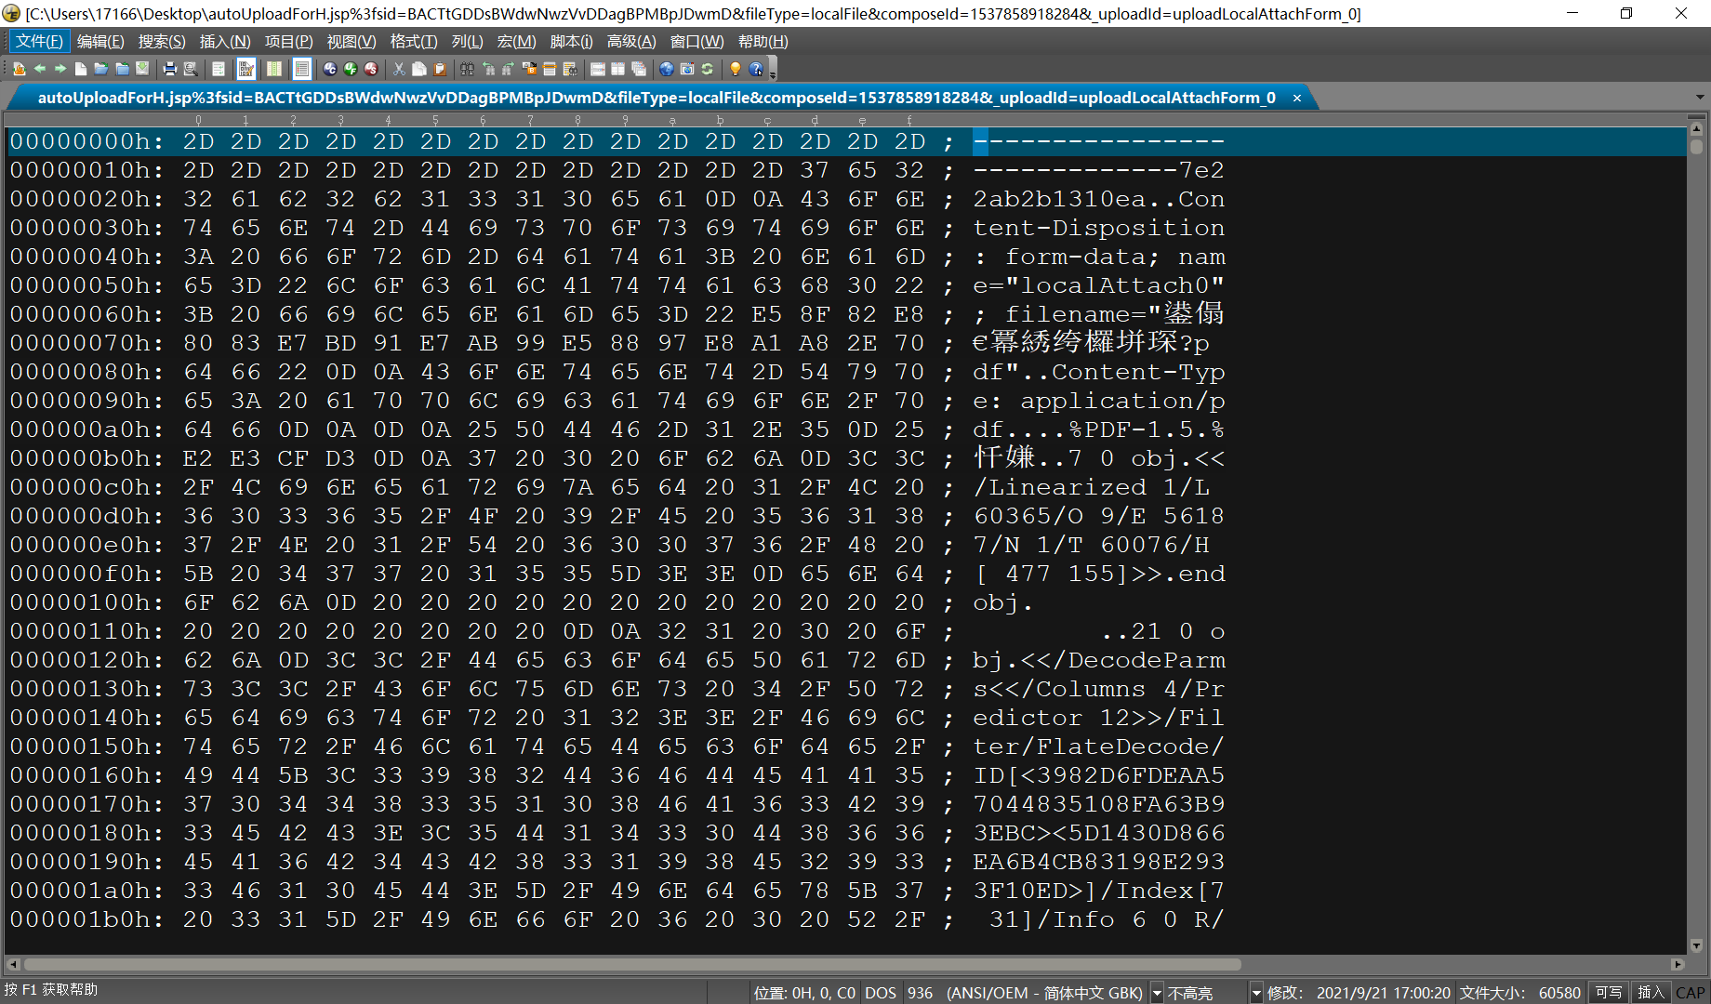Open the 格式(T) menu

[414, 41]
